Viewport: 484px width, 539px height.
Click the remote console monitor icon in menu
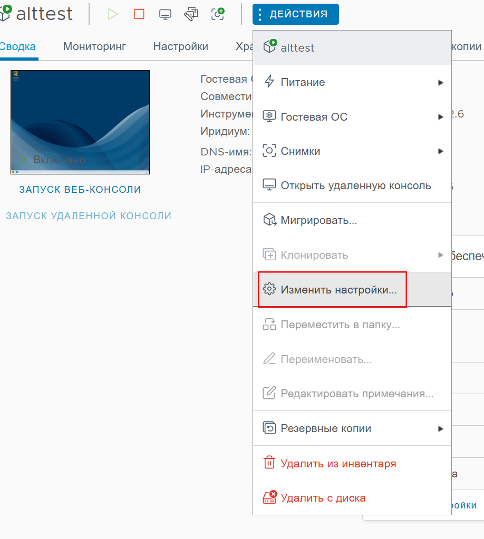(x=269, y=185)
